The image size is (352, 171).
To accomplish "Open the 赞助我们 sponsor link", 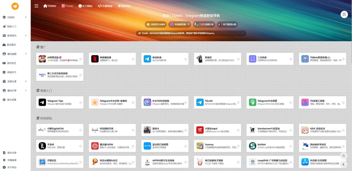I will point(124,6).
